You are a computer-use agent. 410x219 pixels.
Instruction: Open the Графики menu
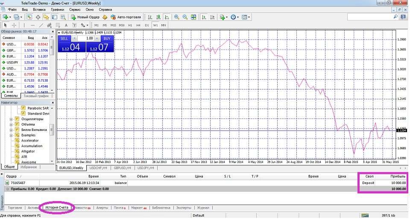pyautogui.click(x=58, y=9)
